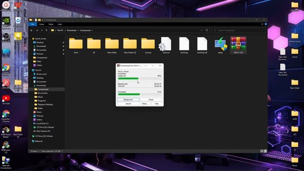This screenshot has height=171, width=304.
Task: Open the address bar history dropdown
Action: pyautogui.click(x=201, y=30)
